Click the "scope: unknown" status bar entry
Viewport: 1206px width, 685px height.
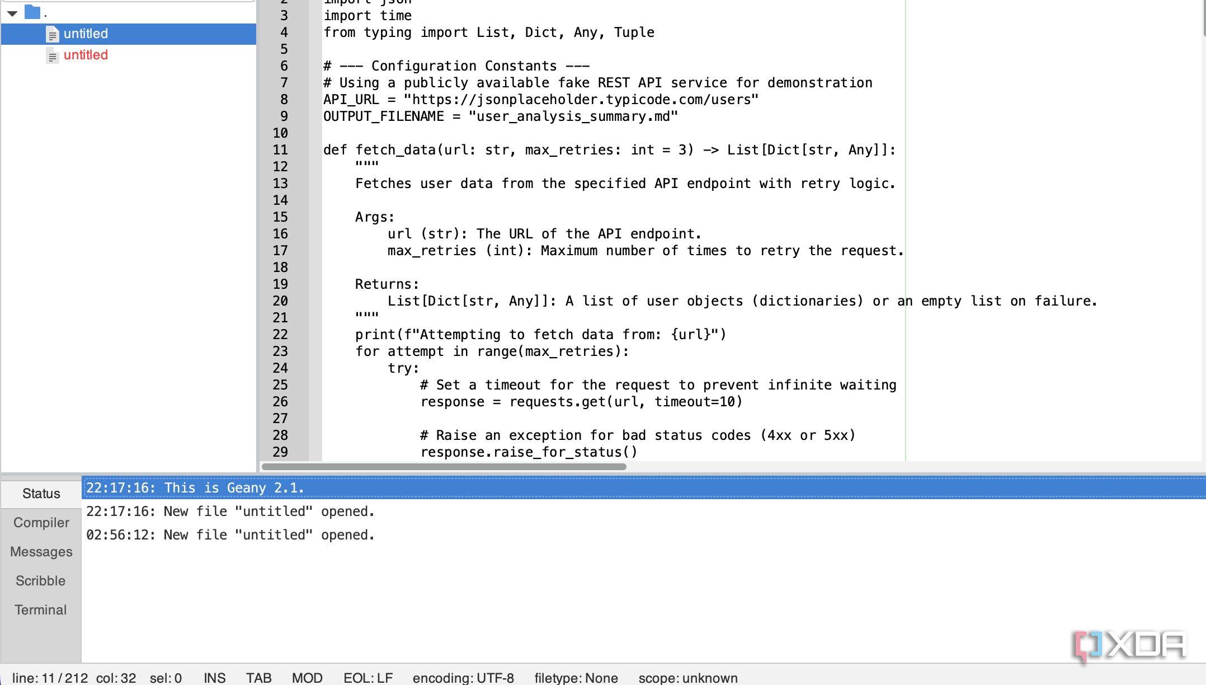click(x=688, y=678)
